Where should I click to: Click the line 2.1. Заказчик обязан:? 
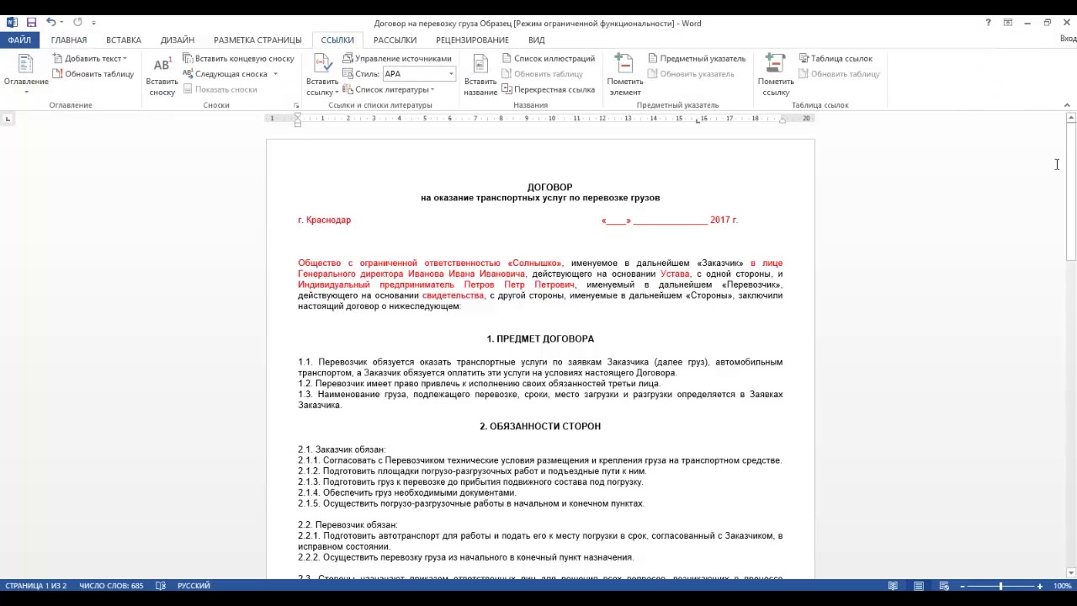(x=342, y=450)
